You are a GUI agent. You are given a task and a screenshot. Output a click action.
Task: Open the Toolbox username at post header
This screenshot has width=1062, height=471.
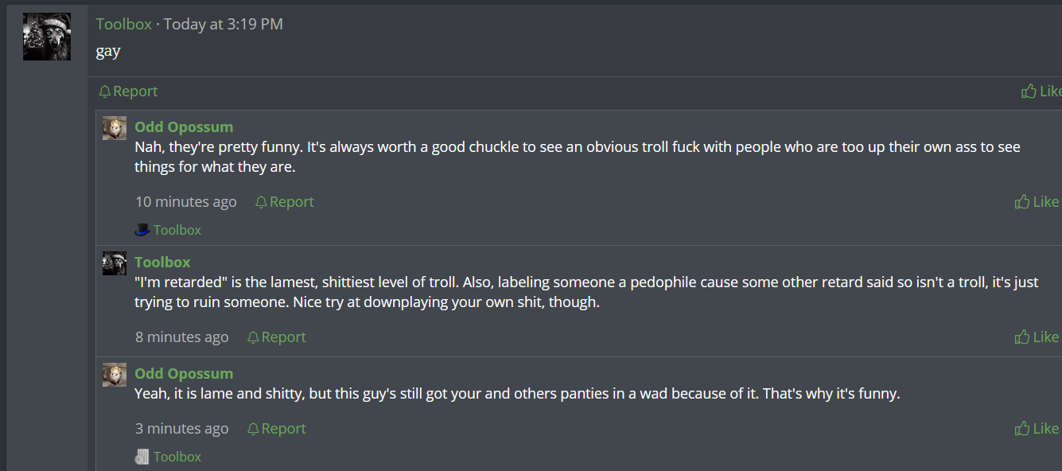pos(123,24)
